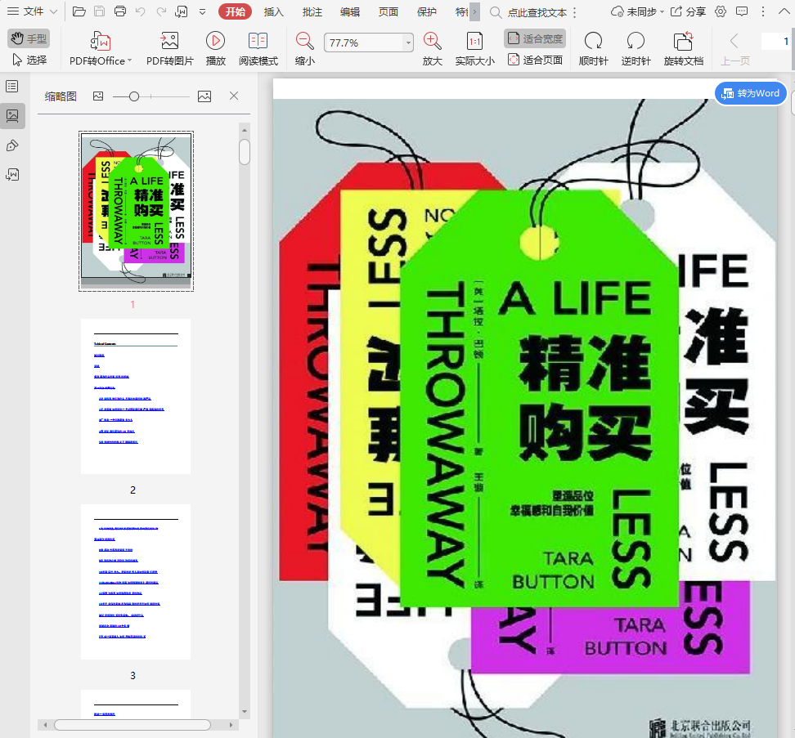Switch to the 插入 tab
Image resolution: width=795 pixels, height=738 pixels.
pos(274,11)
